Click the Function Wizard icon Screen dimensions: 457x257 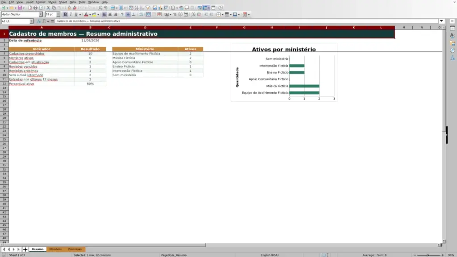38,21
